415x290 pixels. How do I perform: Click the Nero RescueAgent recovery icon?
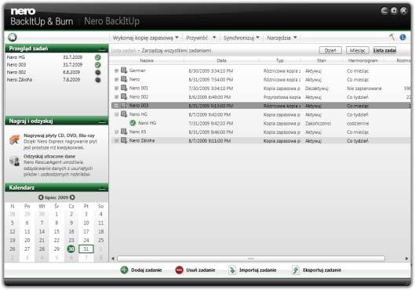[15, 161]
